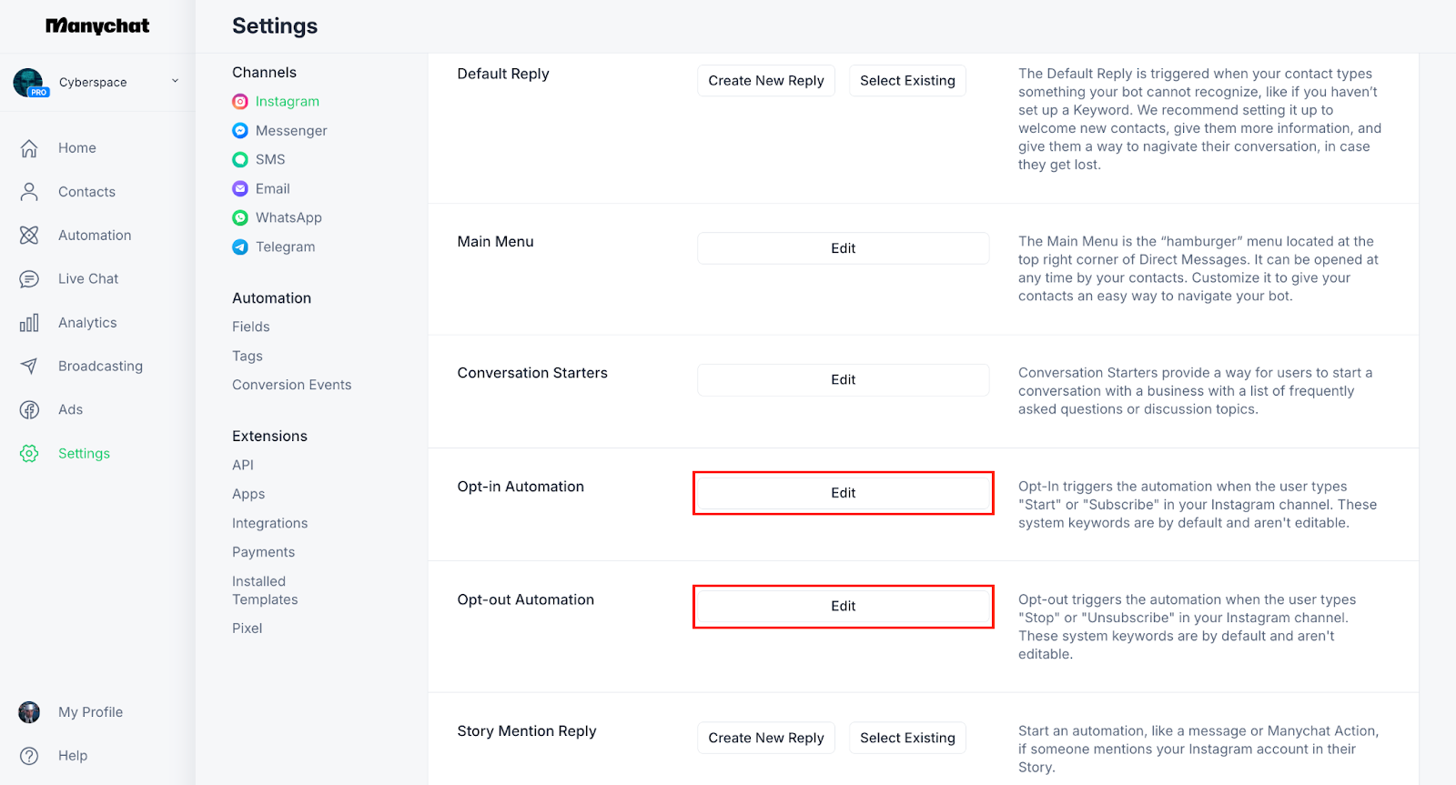Expand the Cyberspace account dropdown
This screenshot has height=785, width=1456.
pos(175,82)
